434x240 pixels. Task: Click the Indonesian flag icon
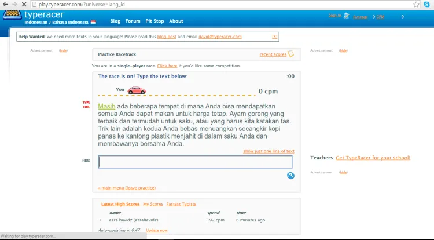tap(93, 22)
